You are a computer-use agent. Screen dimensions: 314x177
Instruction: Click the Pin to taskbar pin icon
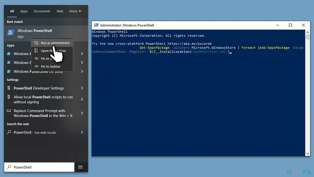click(x=36, y=66)
